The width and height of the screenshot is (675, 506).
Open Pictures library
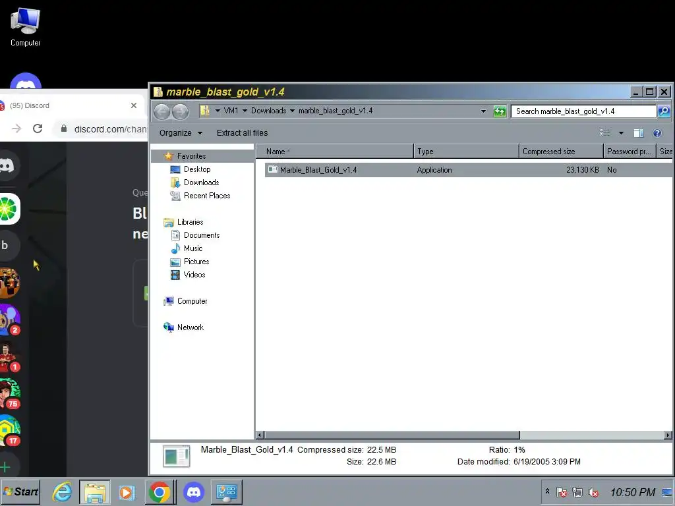point(196,262)
